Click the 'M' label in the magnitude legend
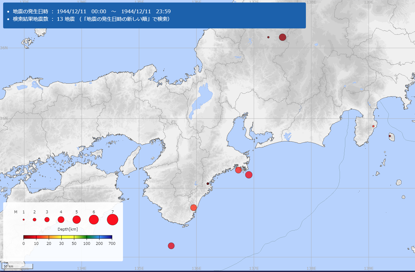Screen dimensions: 415x272 [x=16, y=212]
